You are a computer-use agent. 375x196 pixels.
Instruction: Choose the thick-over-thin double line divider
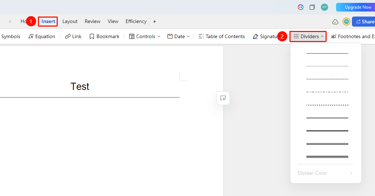[327, 131]
